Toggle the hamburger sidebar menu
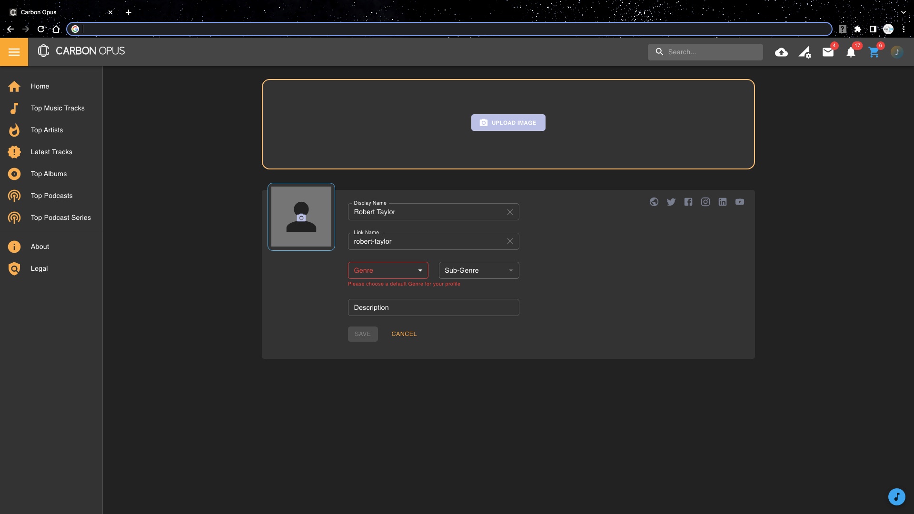The height and width of the screenshot is (514, 914). tap(14, 52)
